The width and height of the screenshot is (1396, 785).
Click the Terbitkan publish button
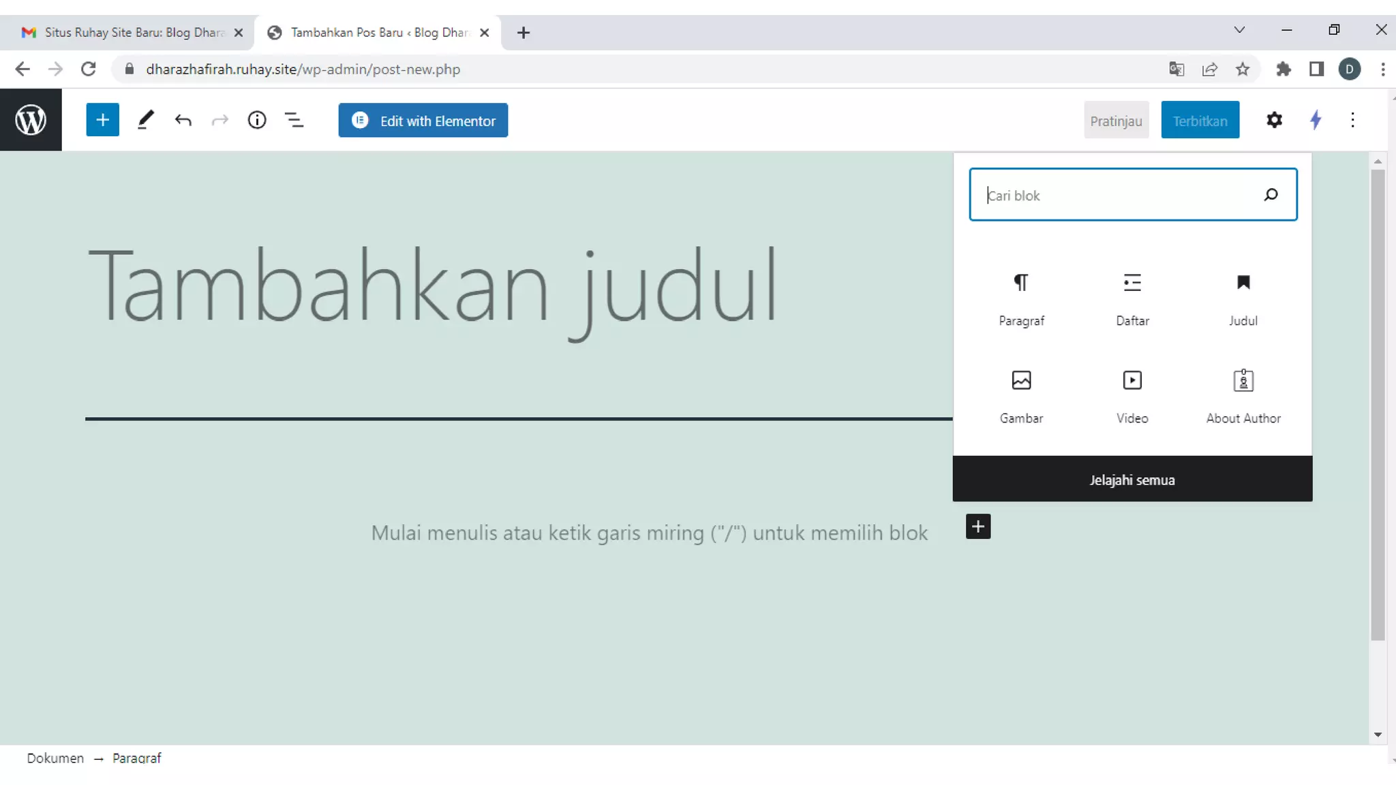click(1200, 121)
